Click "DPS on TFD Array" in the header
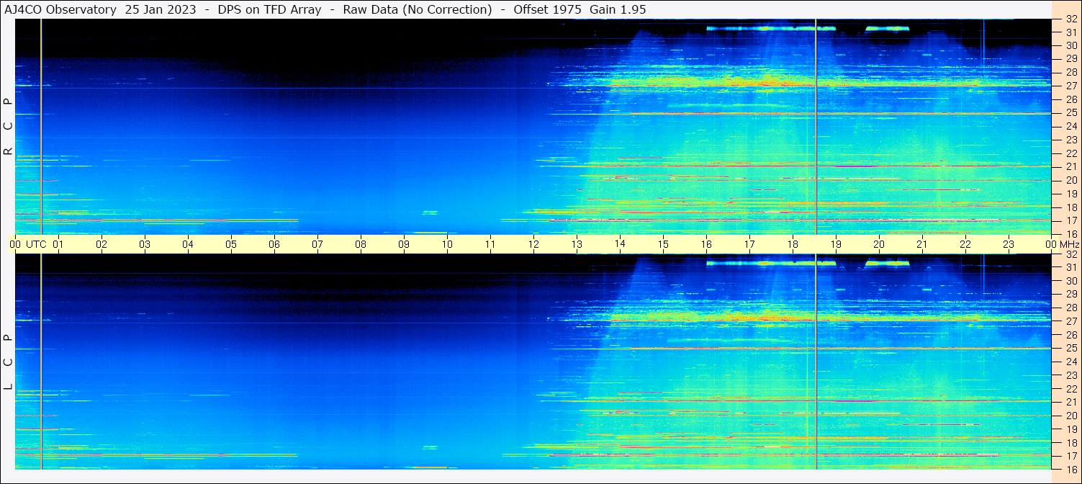Viewport: 1082px width, 484px height. [269, 9]
